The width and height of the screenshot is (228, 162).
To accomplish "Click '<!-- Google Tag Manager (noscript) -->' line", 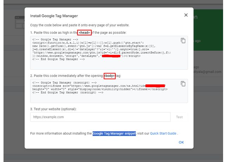I will coord(64,83).
